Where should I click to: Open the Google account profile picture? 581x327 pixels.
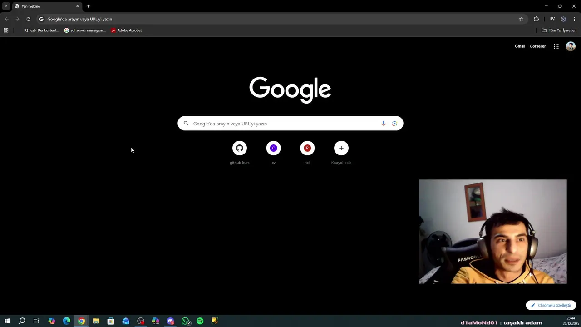(571, 46)
